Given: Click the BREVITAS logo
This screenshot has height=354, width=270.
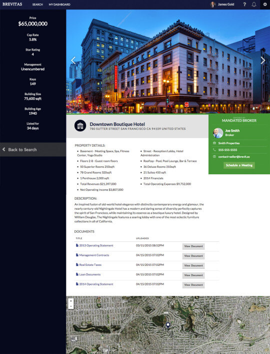Looking at the screenshot, I should (x=12, y=5).
